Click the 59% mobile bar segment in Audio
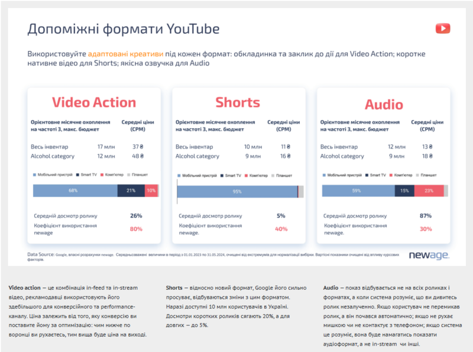The height and width of the screenshot is (352, 473). [x=358, y=191]
